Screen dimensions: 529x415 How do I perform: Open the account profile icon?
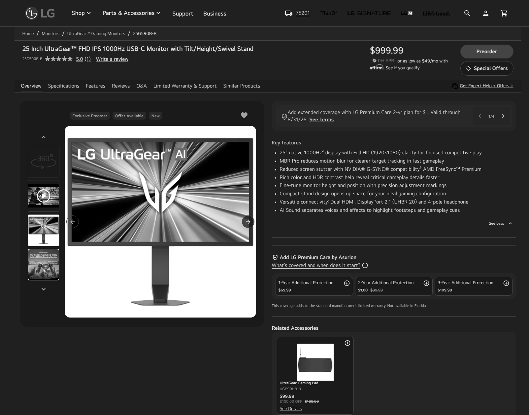click(486, 13)
